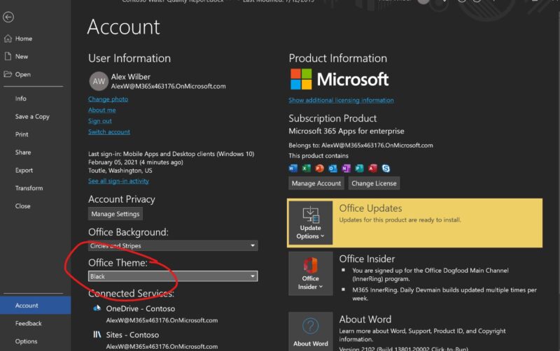Image resolution: width=560 pixels, height=351 pixels.
Task: Click the Manage Account button
Action: 316,183
